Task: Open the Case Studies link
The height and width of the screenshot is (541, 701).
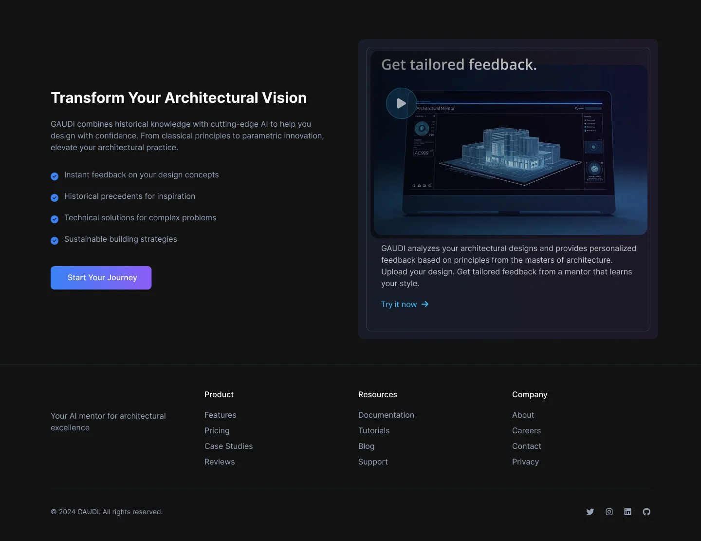Action: (228, 446)
